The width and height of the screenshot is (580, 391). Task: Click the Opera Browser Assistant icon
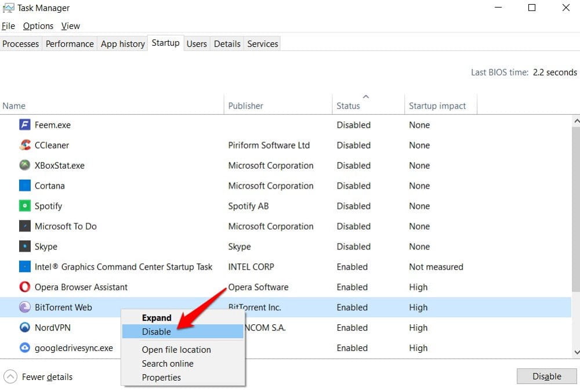click(x=24, y=287)
